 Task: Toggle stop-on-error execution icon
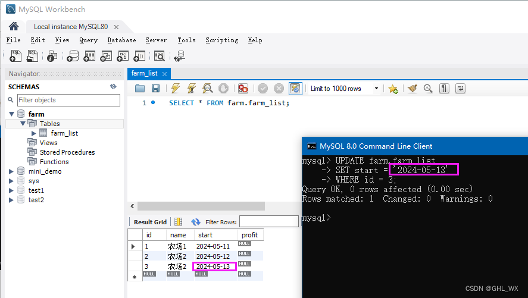tap(243, 89)
